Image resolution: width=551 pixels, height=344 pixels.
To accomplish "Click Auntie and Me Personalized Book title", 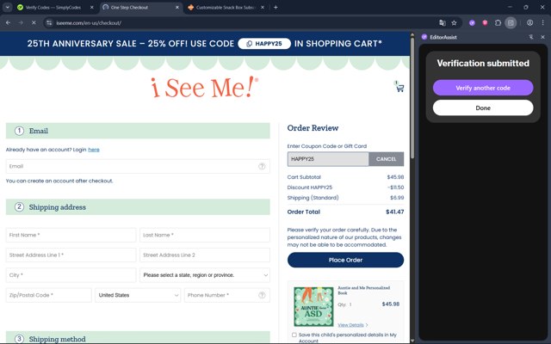I will [363, 291].
